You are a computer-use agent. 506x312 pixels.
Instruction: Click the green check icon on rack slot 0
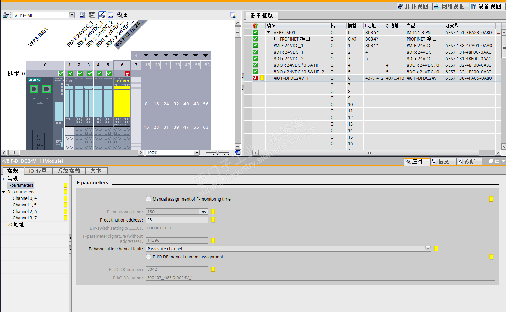coord(61,74)
